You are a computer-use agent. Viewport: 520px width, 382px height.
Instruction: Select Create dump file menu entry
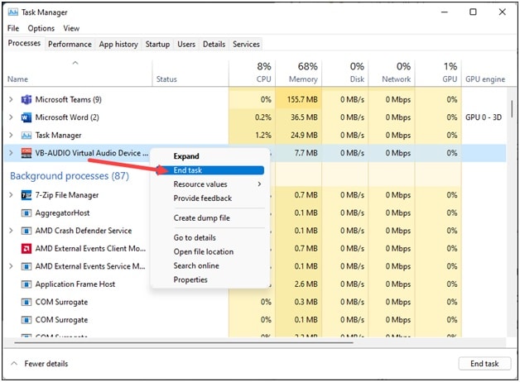click(201, 218)
